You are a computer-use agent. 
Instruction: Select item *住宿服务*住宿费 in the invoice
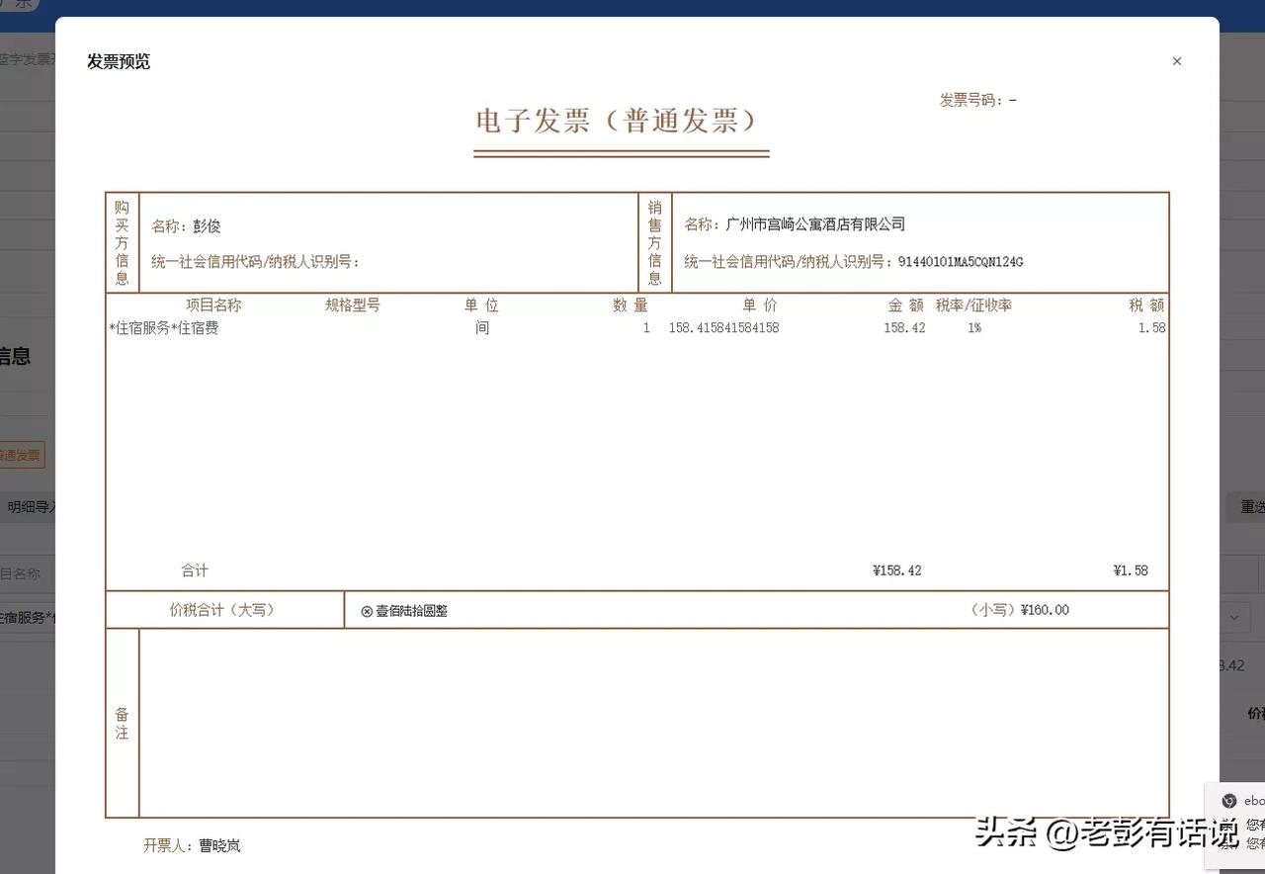pyautogui.click(x=164, y=328)
